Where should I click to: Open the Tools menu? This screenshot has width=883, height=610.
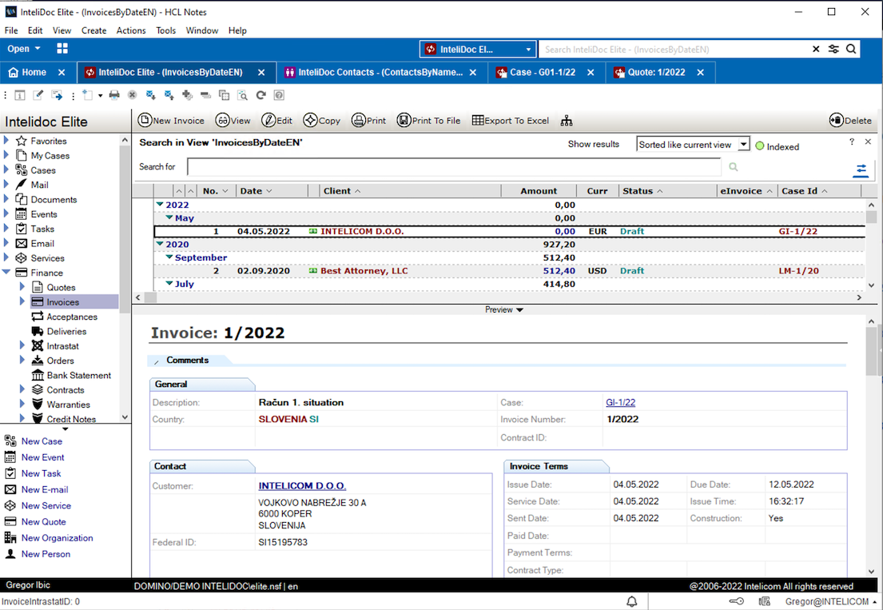(x=165, y=30)
